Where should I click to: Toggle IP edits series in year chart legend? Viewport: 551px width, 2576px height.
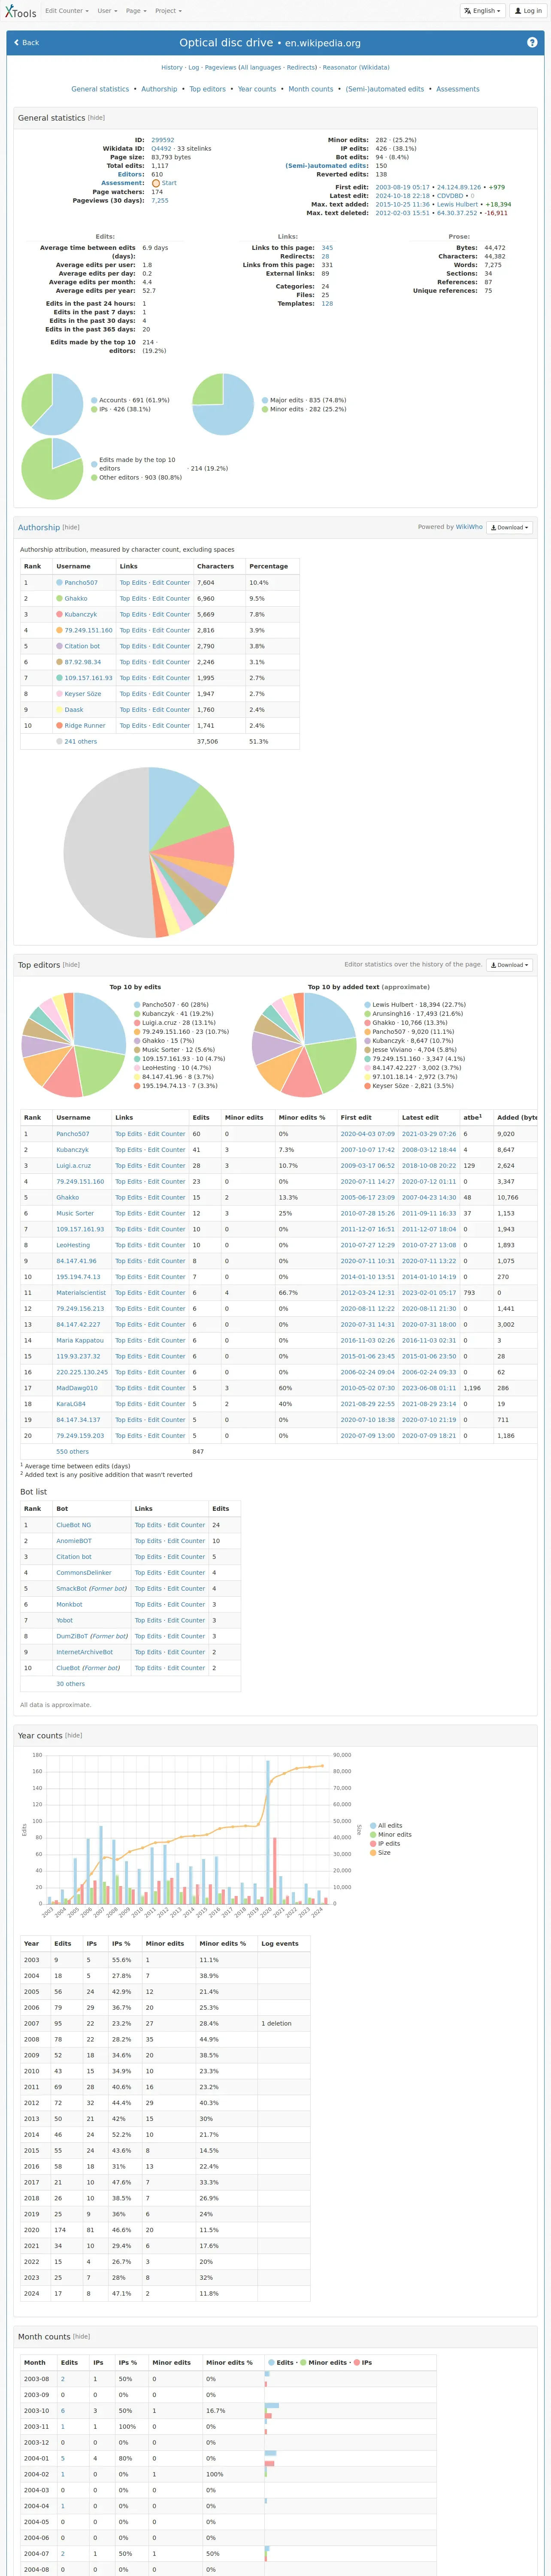(x=385, y=1844)
